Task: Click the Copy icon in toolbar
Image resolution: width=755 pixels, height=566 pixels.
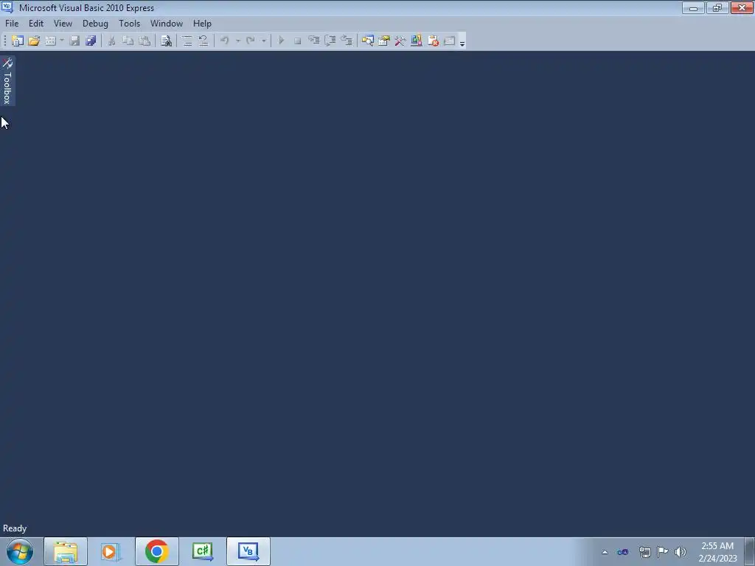Action: pos(128,41)
